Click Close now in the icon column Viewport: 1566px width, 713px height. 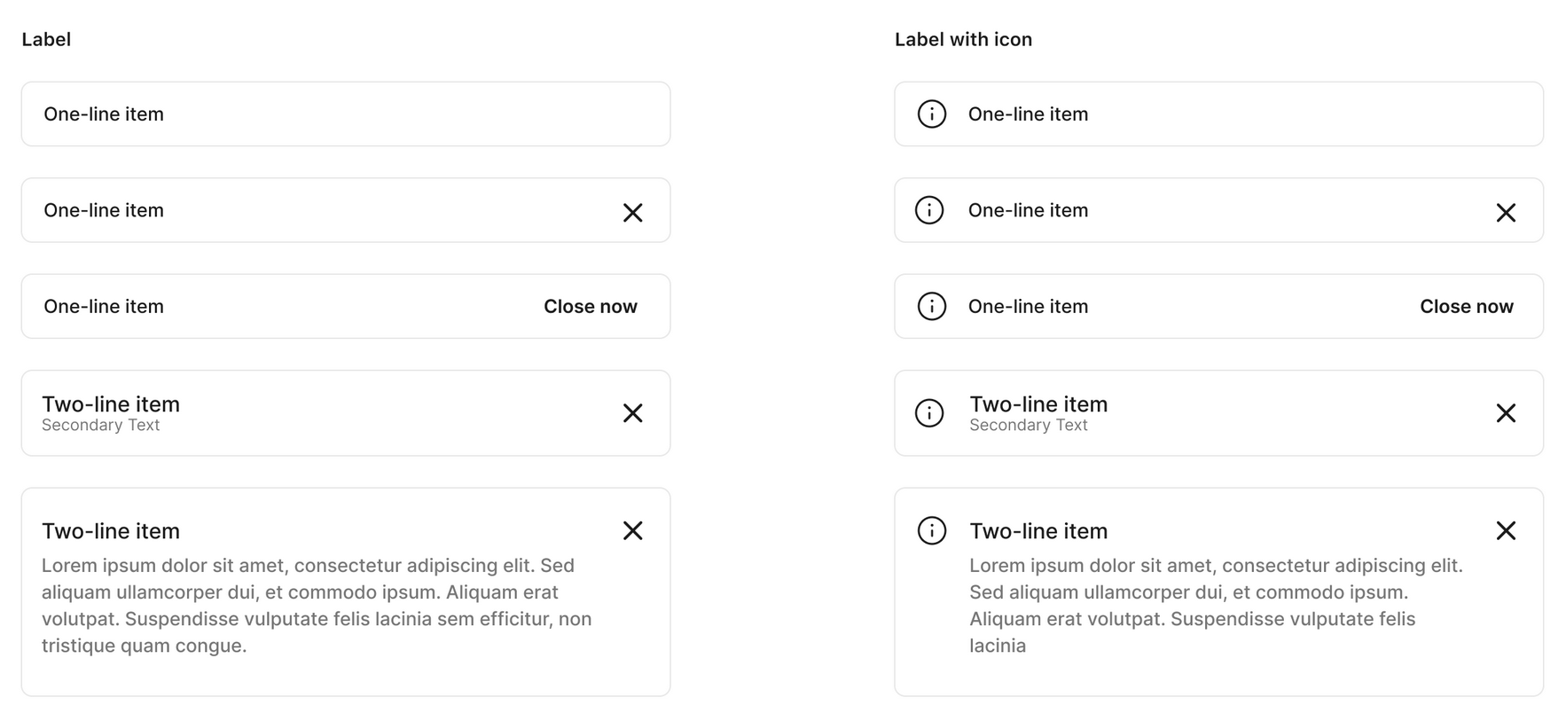[1467, 306]
